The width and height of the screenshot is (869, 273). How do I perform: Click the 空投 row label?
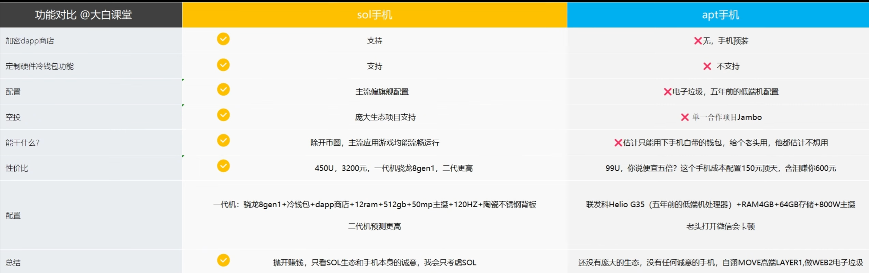tap(13, 117)
